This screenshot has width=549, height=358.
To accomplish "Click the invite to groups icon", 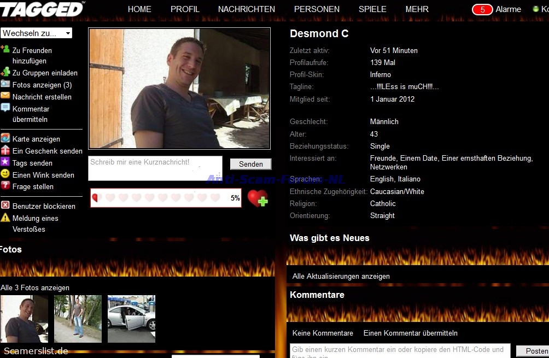I will [5, 72].
